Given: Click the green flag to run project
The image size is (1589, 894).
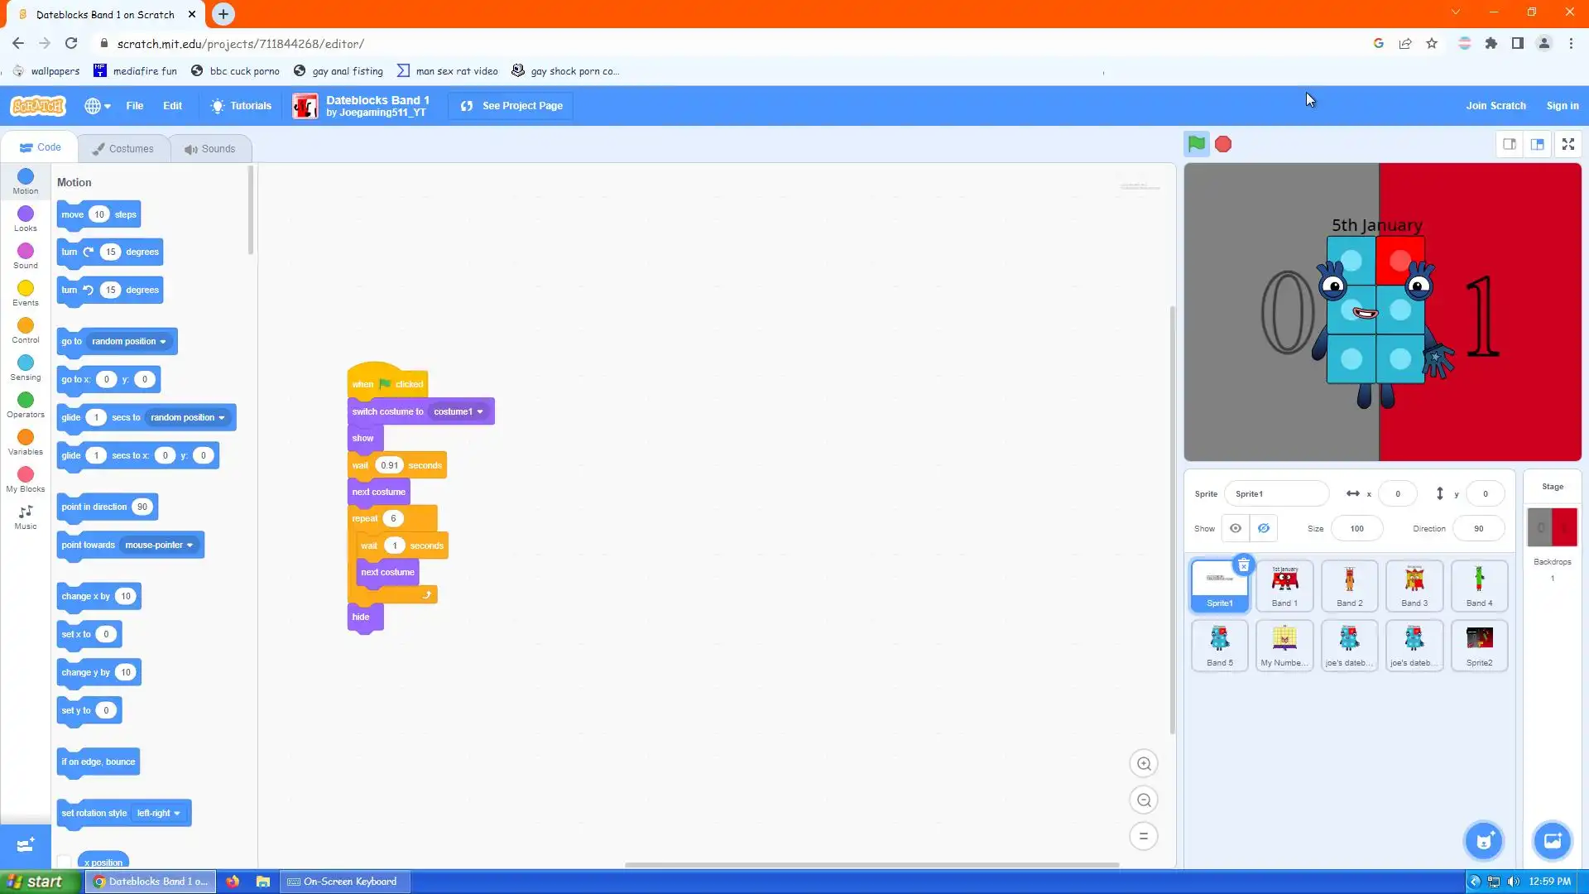Looking at the screenshot, I should point(1196,144).
